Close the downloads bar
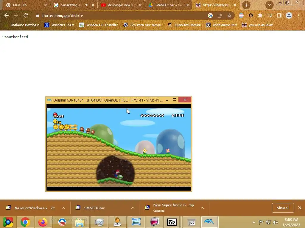This screenshot has width=305, height=228. pyautogui.click(x=300, y=208)
